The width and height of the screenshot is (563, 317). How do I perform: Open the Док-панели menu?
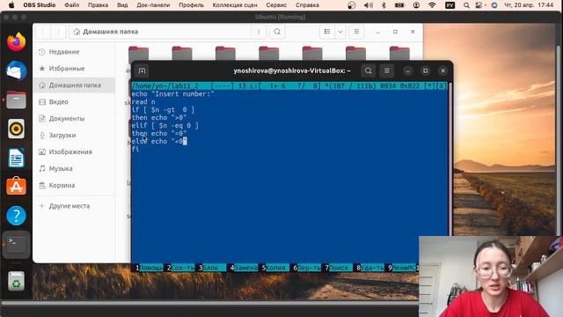pyautogui.click(x=153, y=5)
